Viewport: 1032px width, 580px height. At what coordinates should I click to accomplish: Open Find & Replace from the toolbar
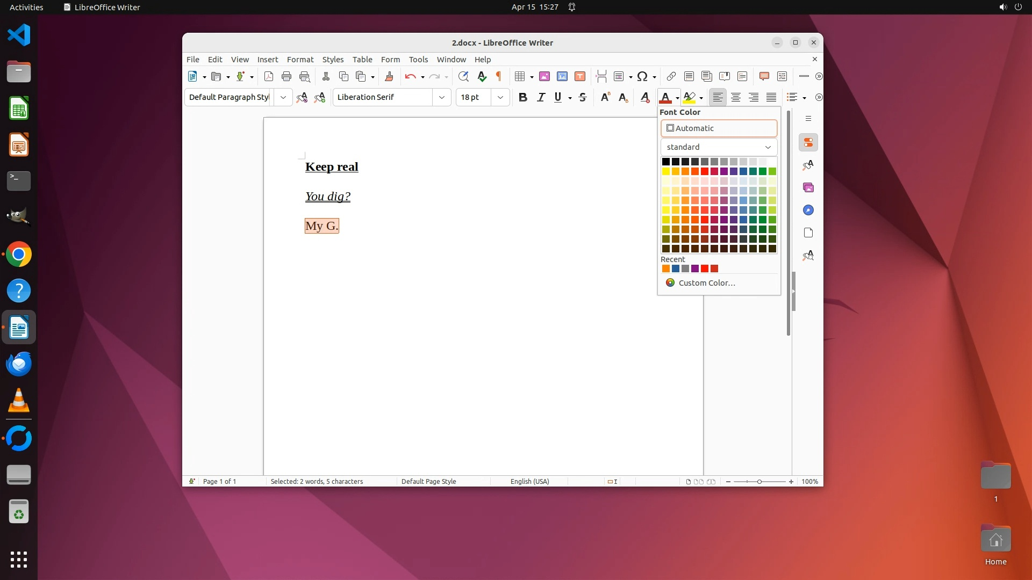click(x=463, y=76)
